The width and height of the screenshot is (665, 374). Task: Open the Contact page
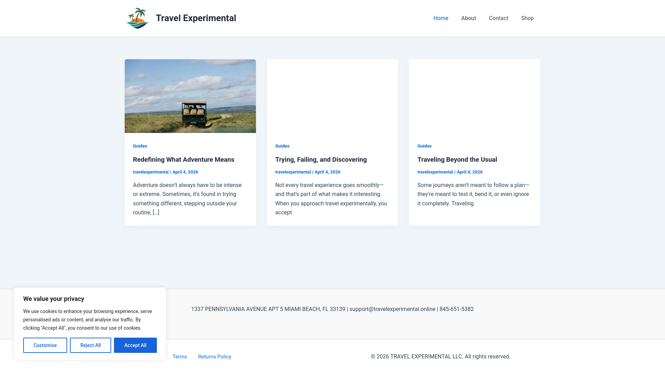pyautogui.click(x=498, y=18)
